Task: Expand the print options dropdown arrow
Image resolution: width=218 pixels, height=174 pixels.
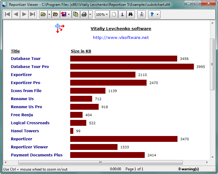Action: (x=90, y=15)
